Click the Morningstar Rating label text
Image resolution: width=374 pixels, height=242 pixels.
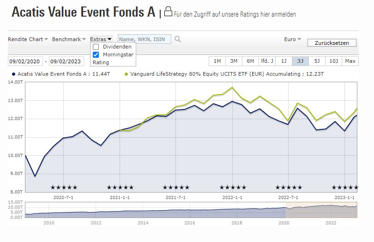[x=113, y=59]
